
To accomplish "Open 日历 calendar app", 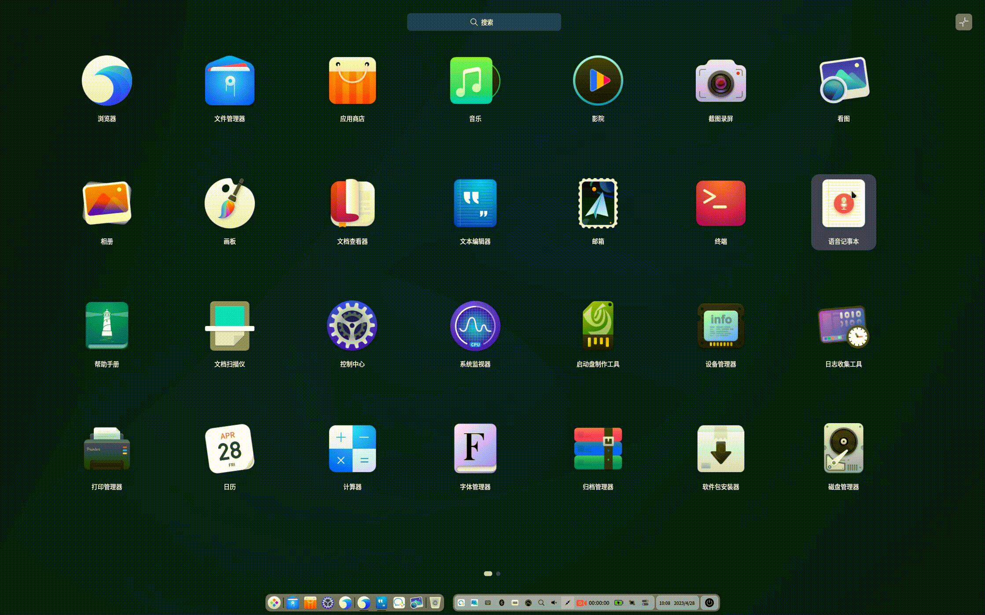I will point(229,449).
